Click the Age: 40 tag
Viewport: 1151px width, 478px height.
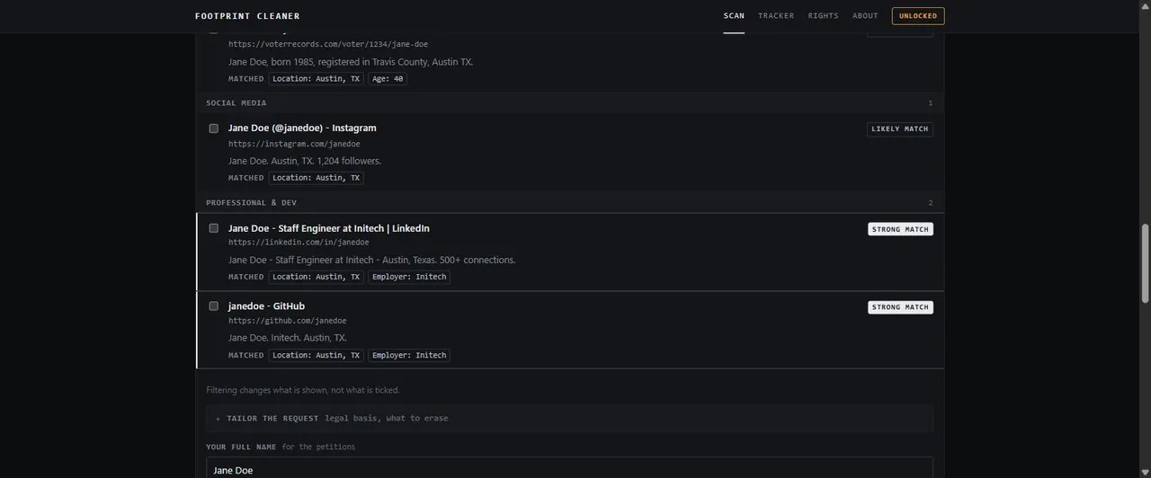coord(388,79)
